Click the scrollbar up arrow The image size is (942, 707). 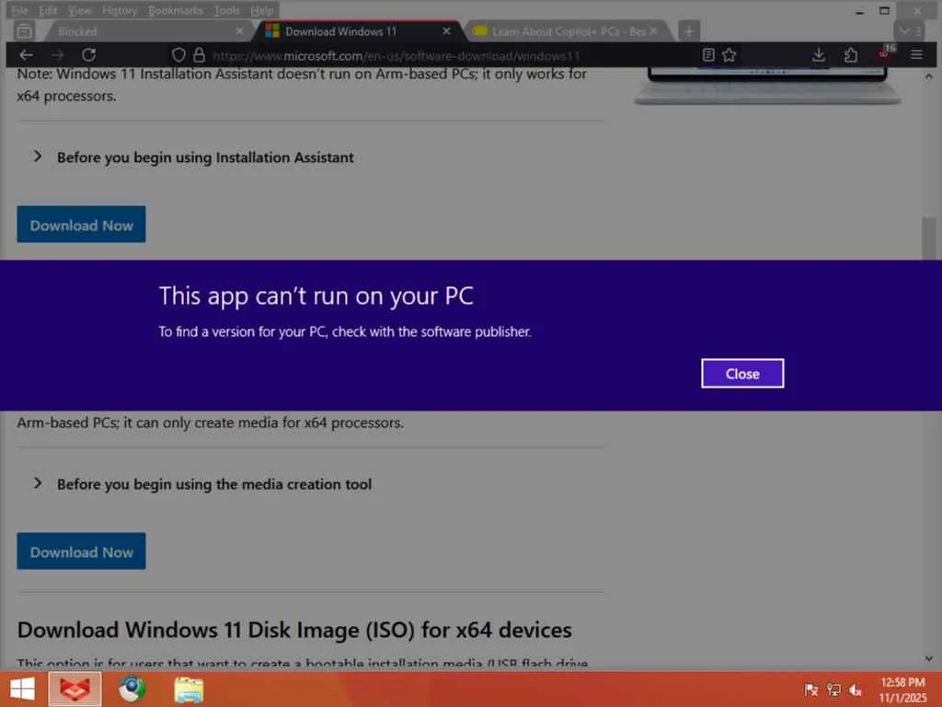coord(929,76)
